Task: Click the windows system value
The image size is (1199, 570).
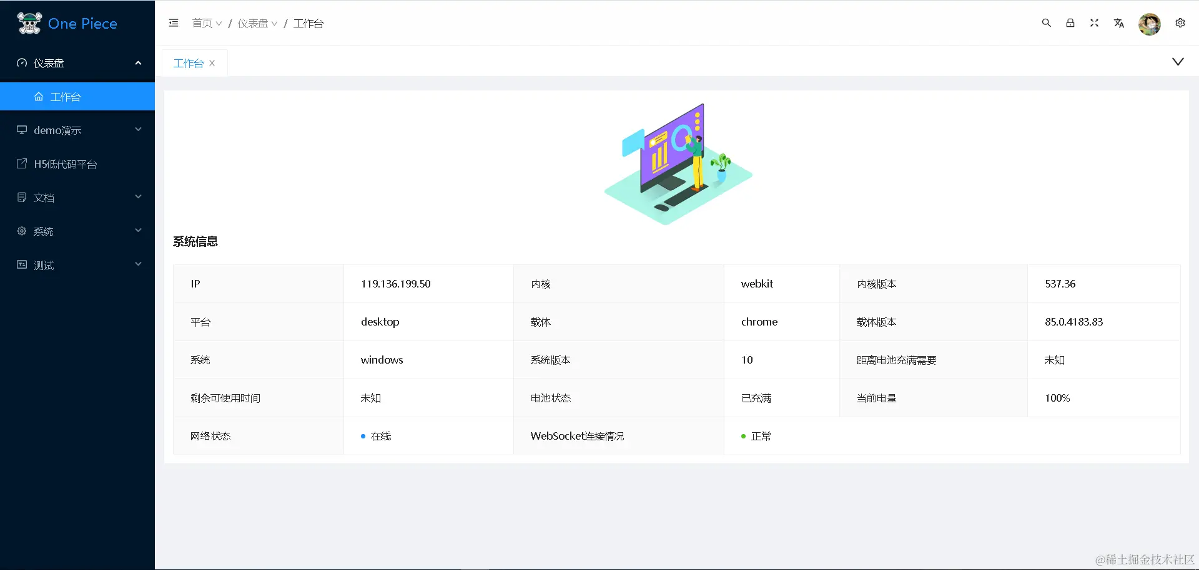Action: click(x=382, y=360)
